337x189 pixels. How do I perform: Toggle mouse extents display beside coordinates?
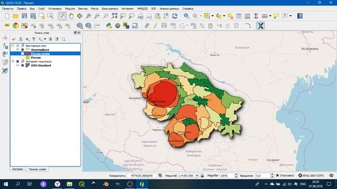point(160,175)
